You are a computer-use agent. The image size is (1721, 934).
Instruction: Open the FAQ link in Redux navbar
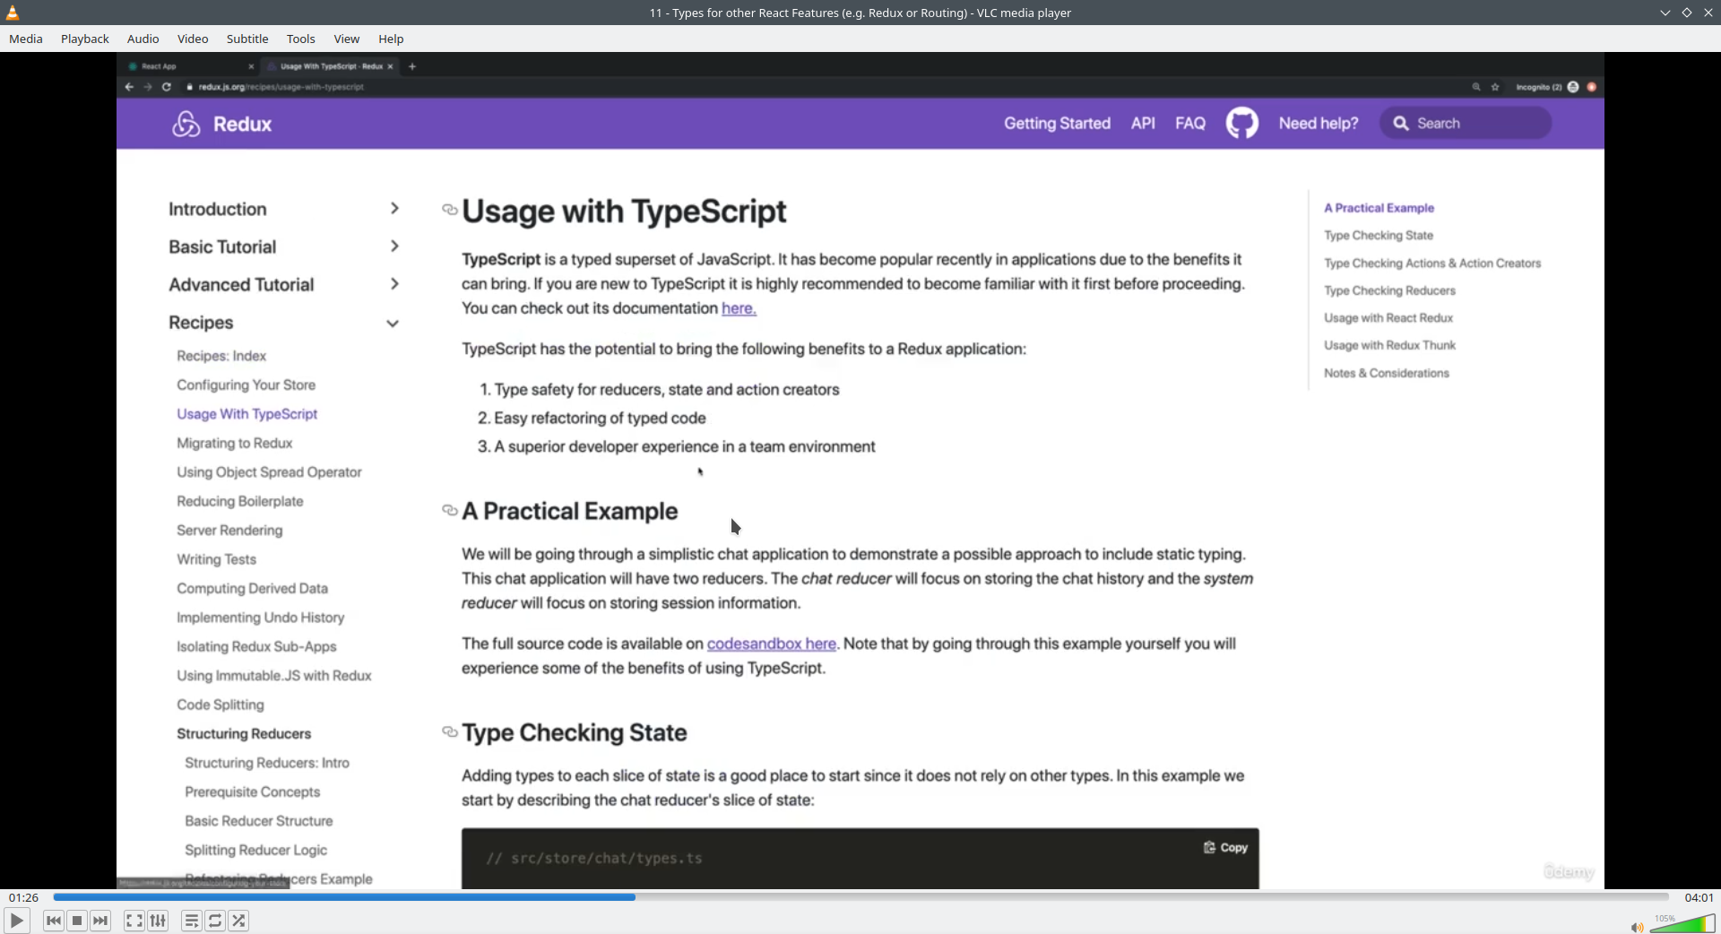1190,124
